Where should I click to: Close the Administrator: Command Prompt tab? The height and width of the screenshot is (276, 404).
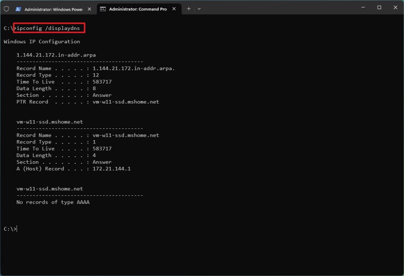174,8
